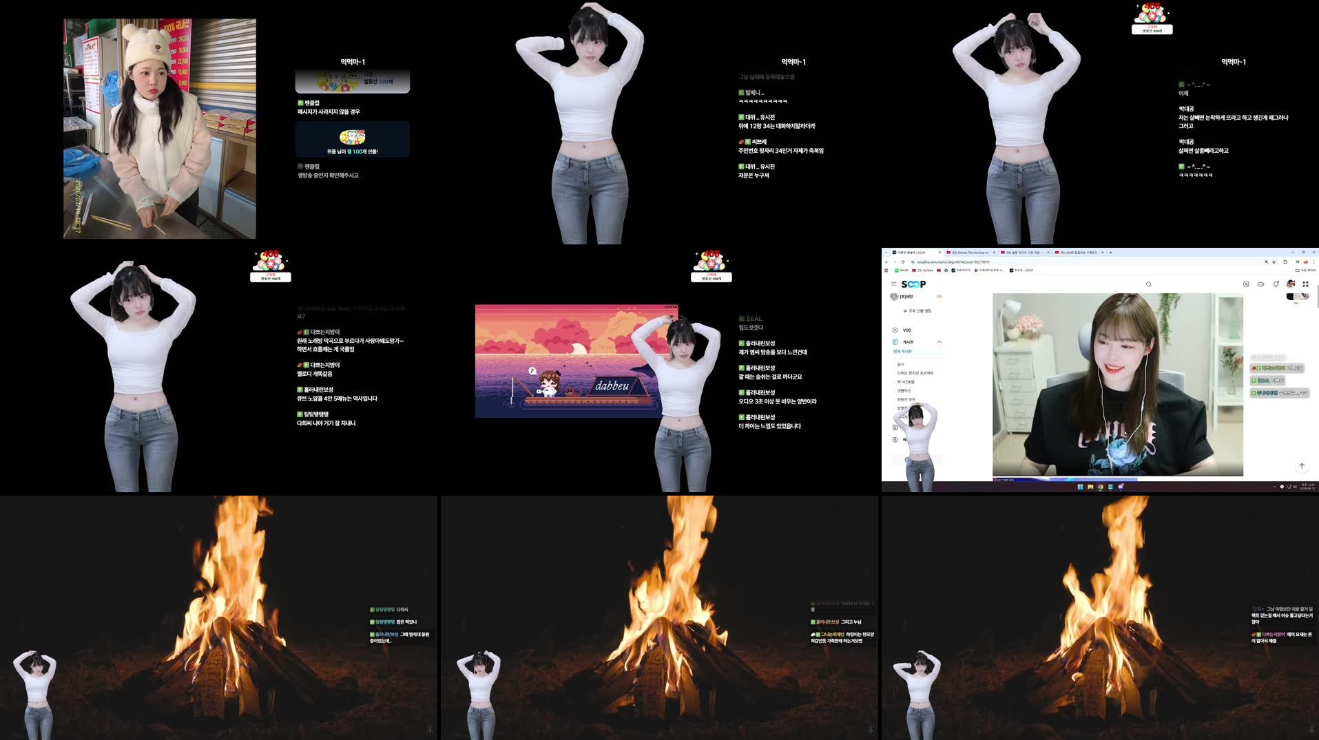Reload the page with refresh icon
Viewport: 1319px width, 740px height.
904,262
